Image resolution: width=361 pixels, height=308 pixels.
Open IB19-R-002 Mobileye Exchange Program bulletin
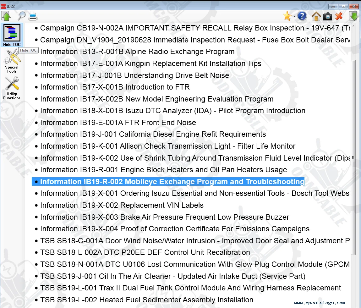tap(172, 182)
